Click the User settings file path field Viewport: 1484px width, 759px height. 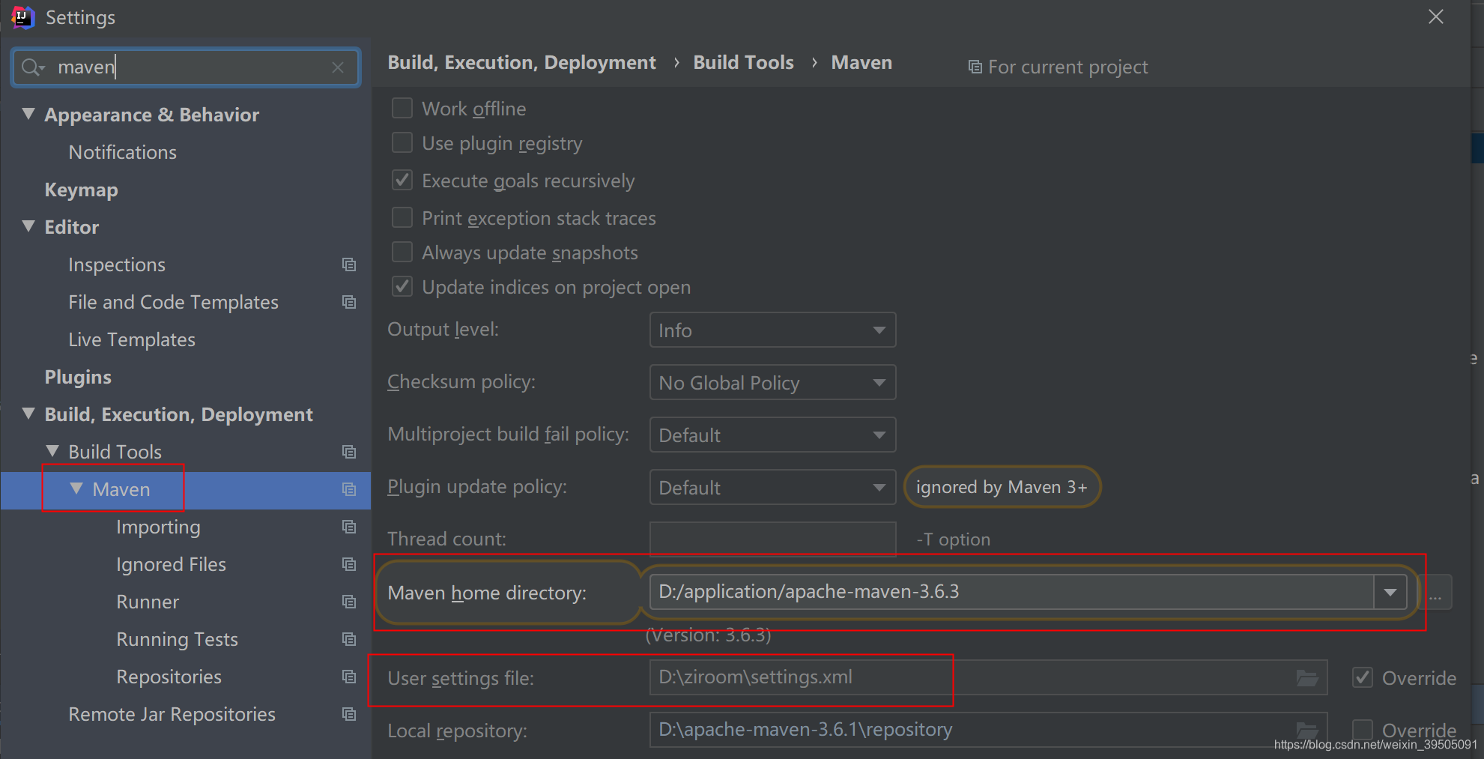tap(988, 678)
